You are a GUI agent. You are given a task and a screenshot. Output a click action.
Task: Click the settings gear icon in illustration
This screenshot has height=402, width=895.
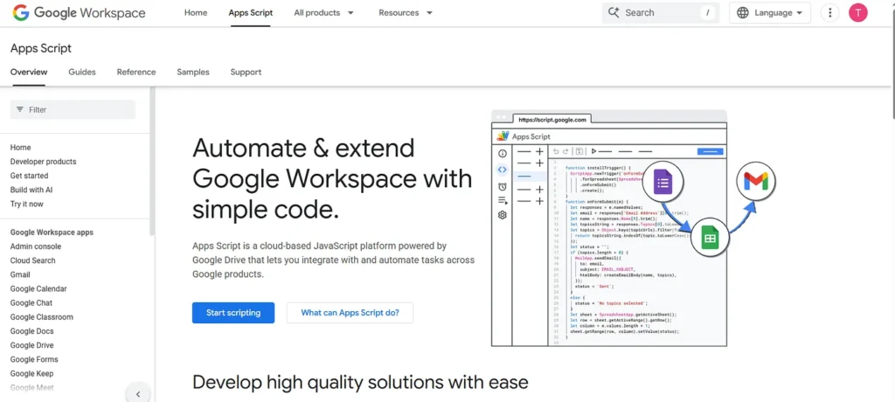pyautogui.click(x=503, y=215)
